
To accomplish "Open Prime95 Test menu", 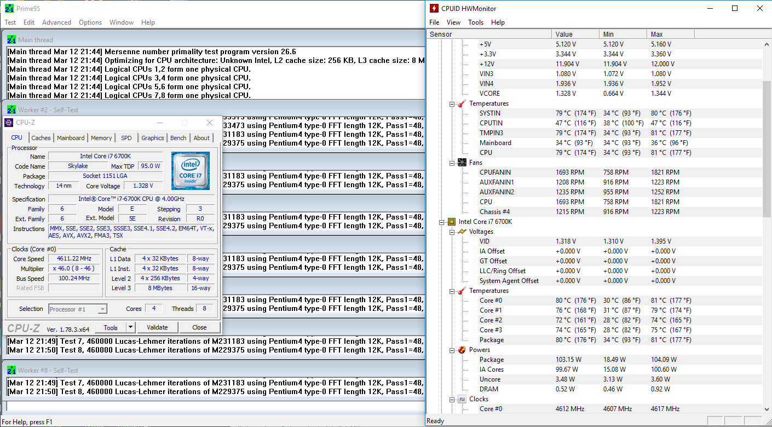I will 10,22.
